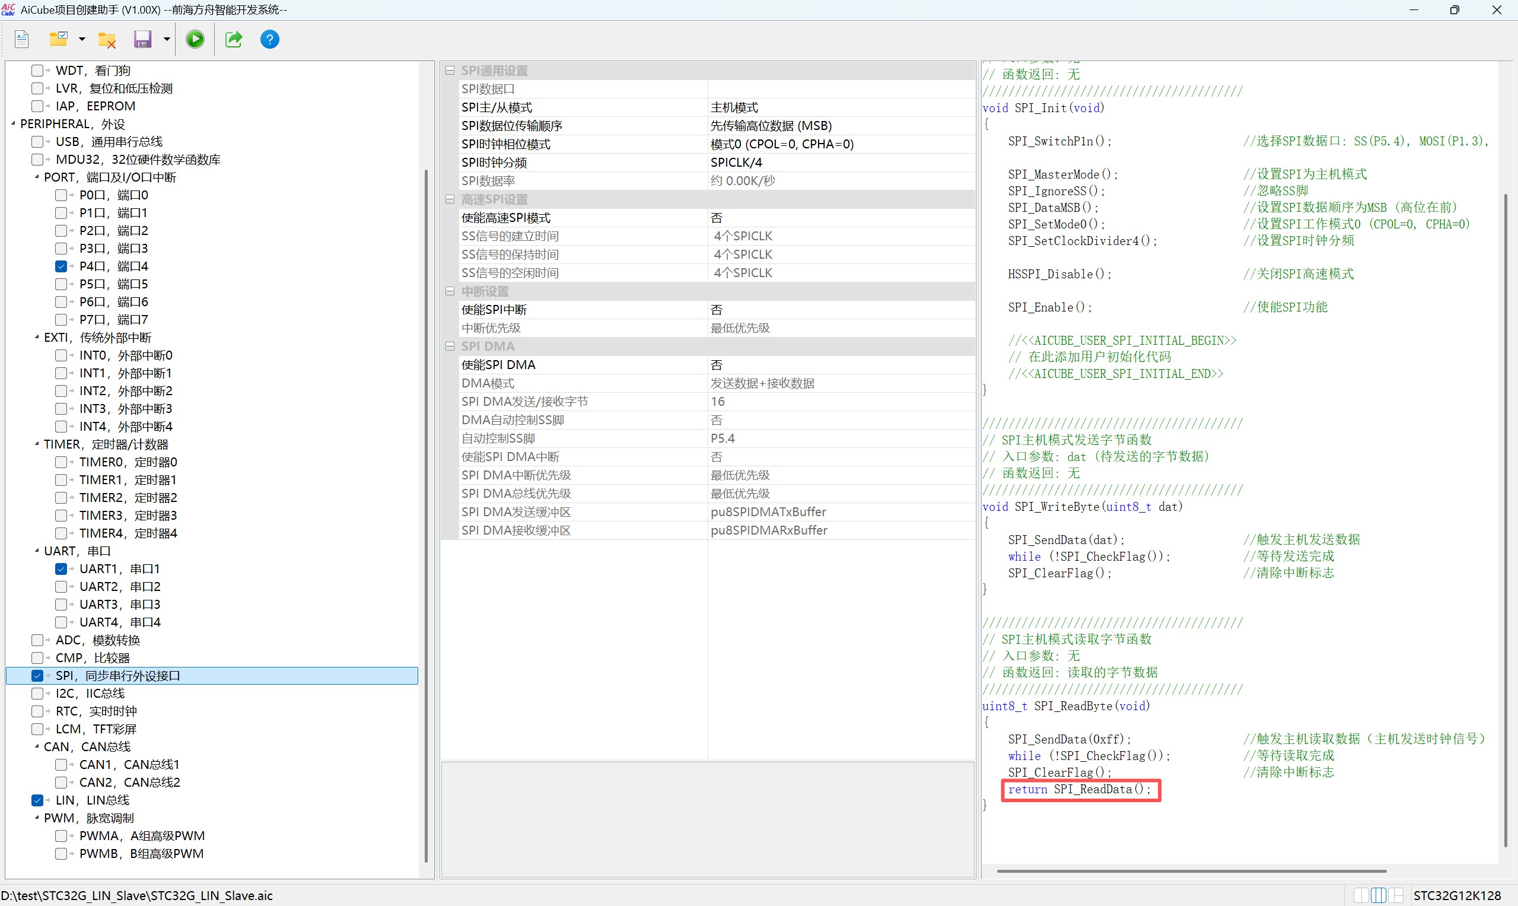Enable the TIMER0, 定时器0 checkbox

click(61, 462)
